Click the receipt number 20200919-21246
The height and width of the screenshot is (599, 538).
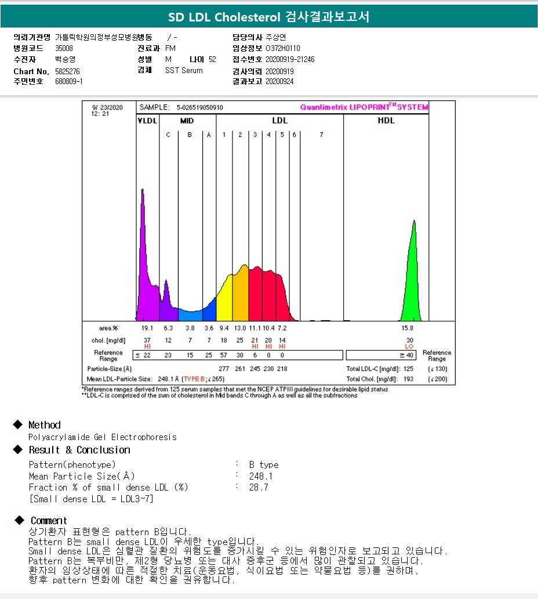[x=290, y=60]
